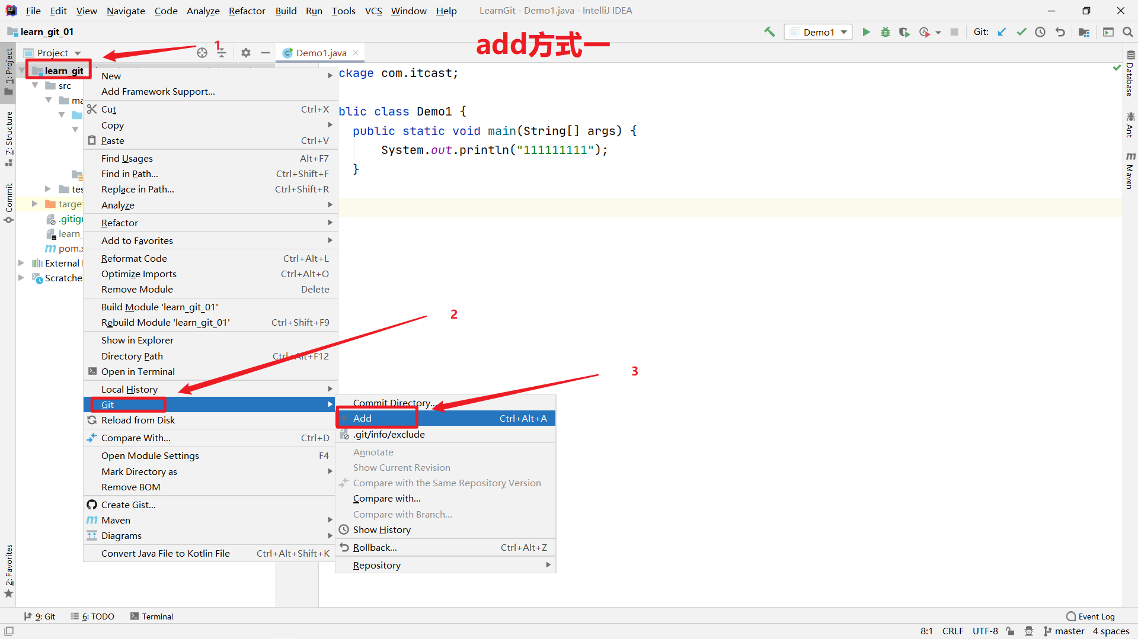Change UTF-8 file encoding in status bar
The width and height of the screenshot is (1138, 639).
click(985, 631)
